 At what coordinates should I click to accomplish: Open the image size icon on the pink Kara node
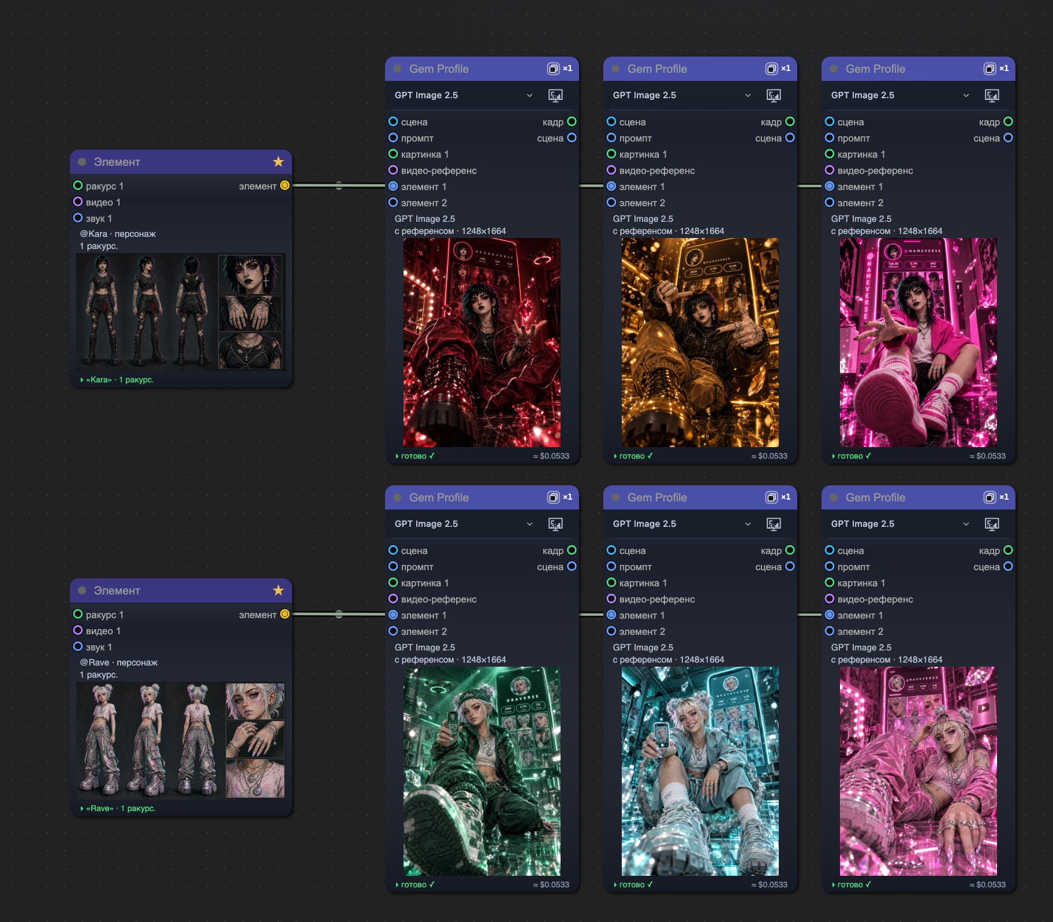(x=992, y=95)
